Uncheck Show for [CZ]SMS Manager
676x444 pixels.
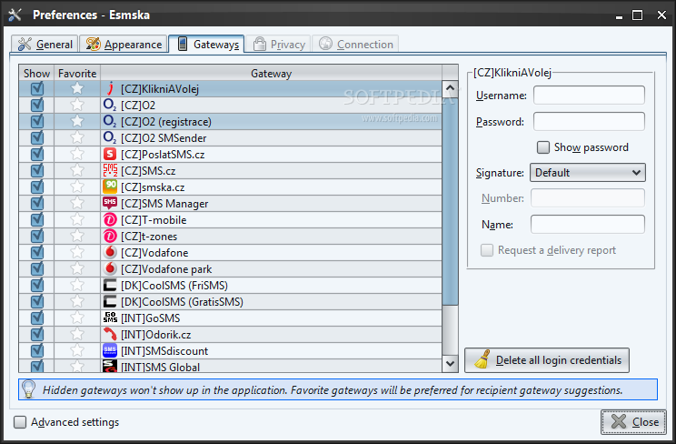(37, 203)
